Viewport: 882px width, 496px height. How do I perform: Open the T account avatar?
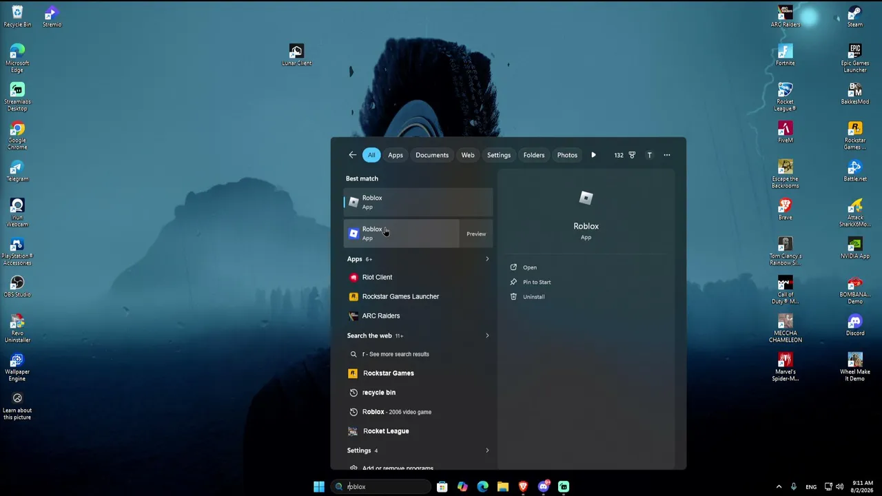649,155
